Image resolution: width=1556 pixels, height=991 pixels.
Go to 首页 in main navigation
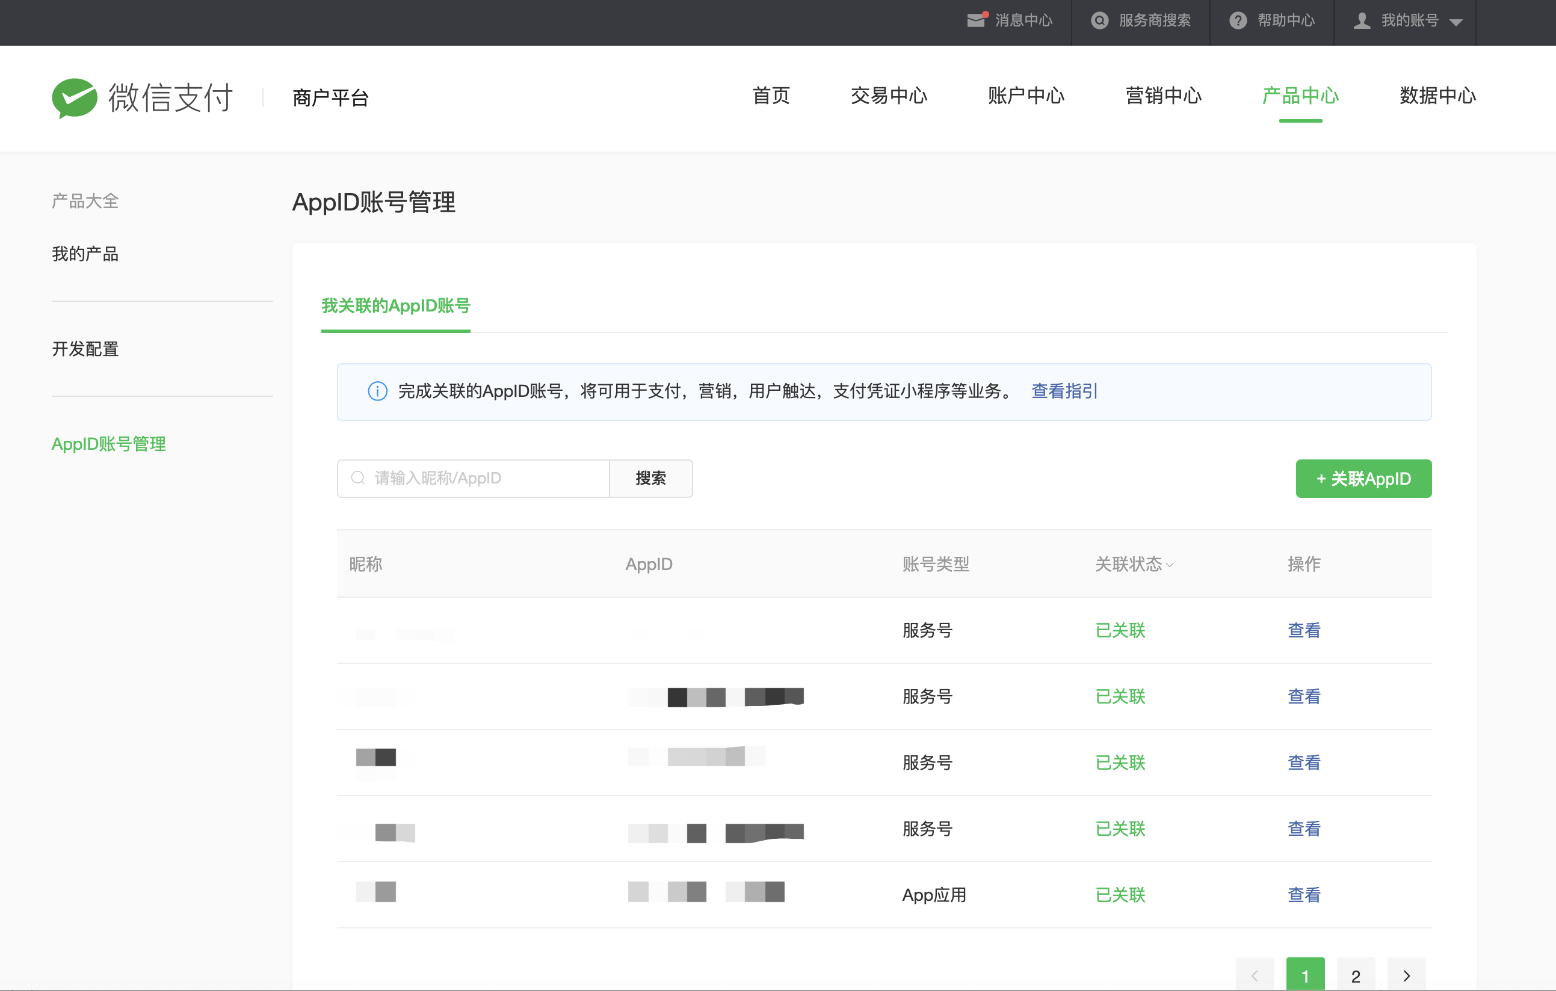click(771, 96)
